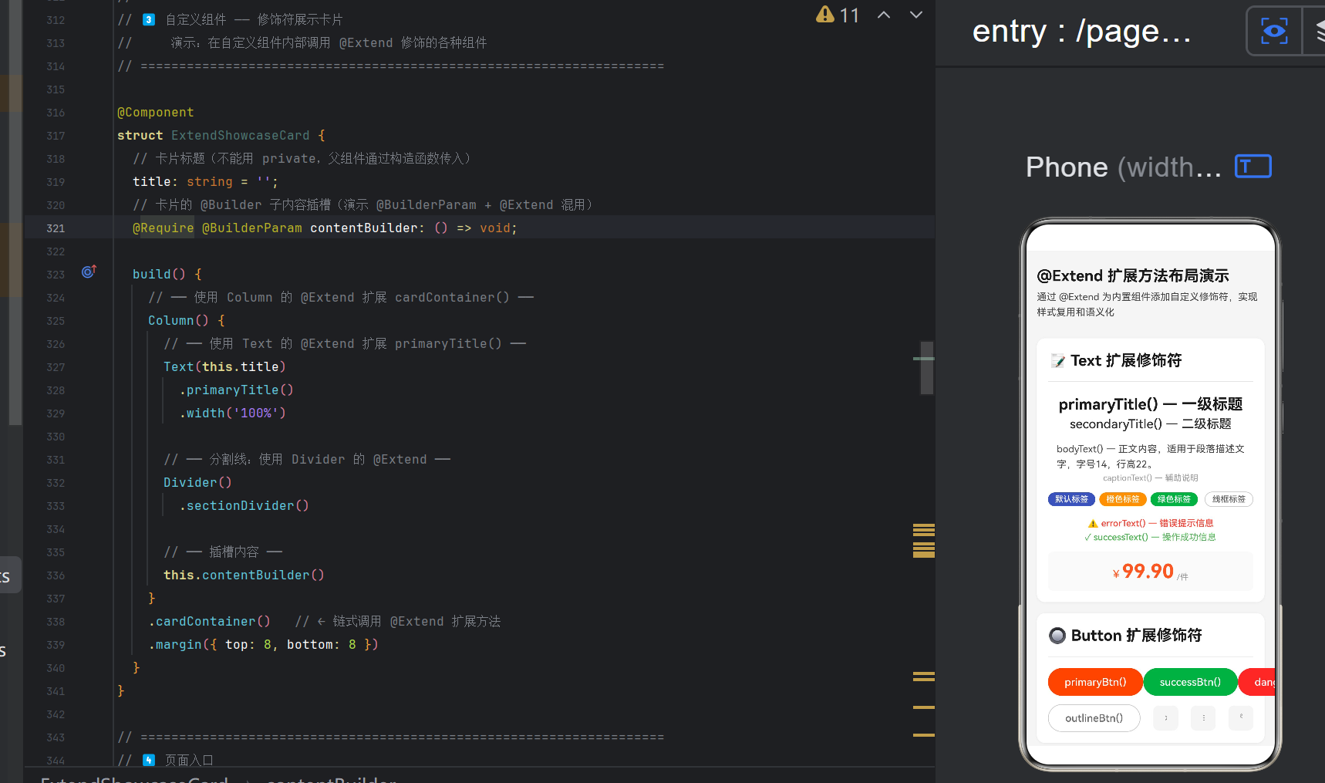The height and width of the screenshot is (783, 1325).
Task: Click .cardContainer() call on line 338
Action: pos(209,621)
